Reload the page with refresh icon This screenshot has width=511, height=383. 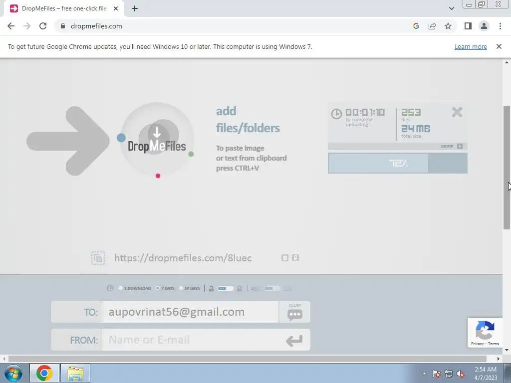43,26
